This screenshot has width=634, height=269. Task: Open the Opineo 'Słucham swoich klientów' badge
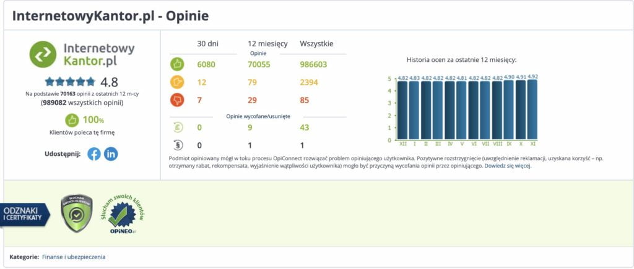coord(122,215)
